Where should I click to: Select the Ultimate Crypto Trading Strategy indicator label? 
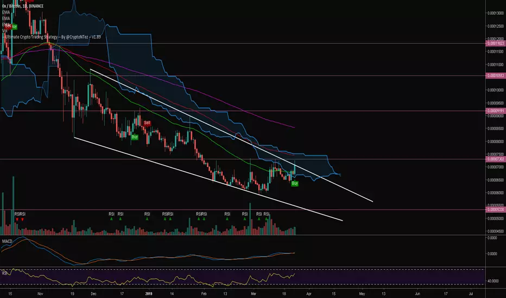pos(53,37)
